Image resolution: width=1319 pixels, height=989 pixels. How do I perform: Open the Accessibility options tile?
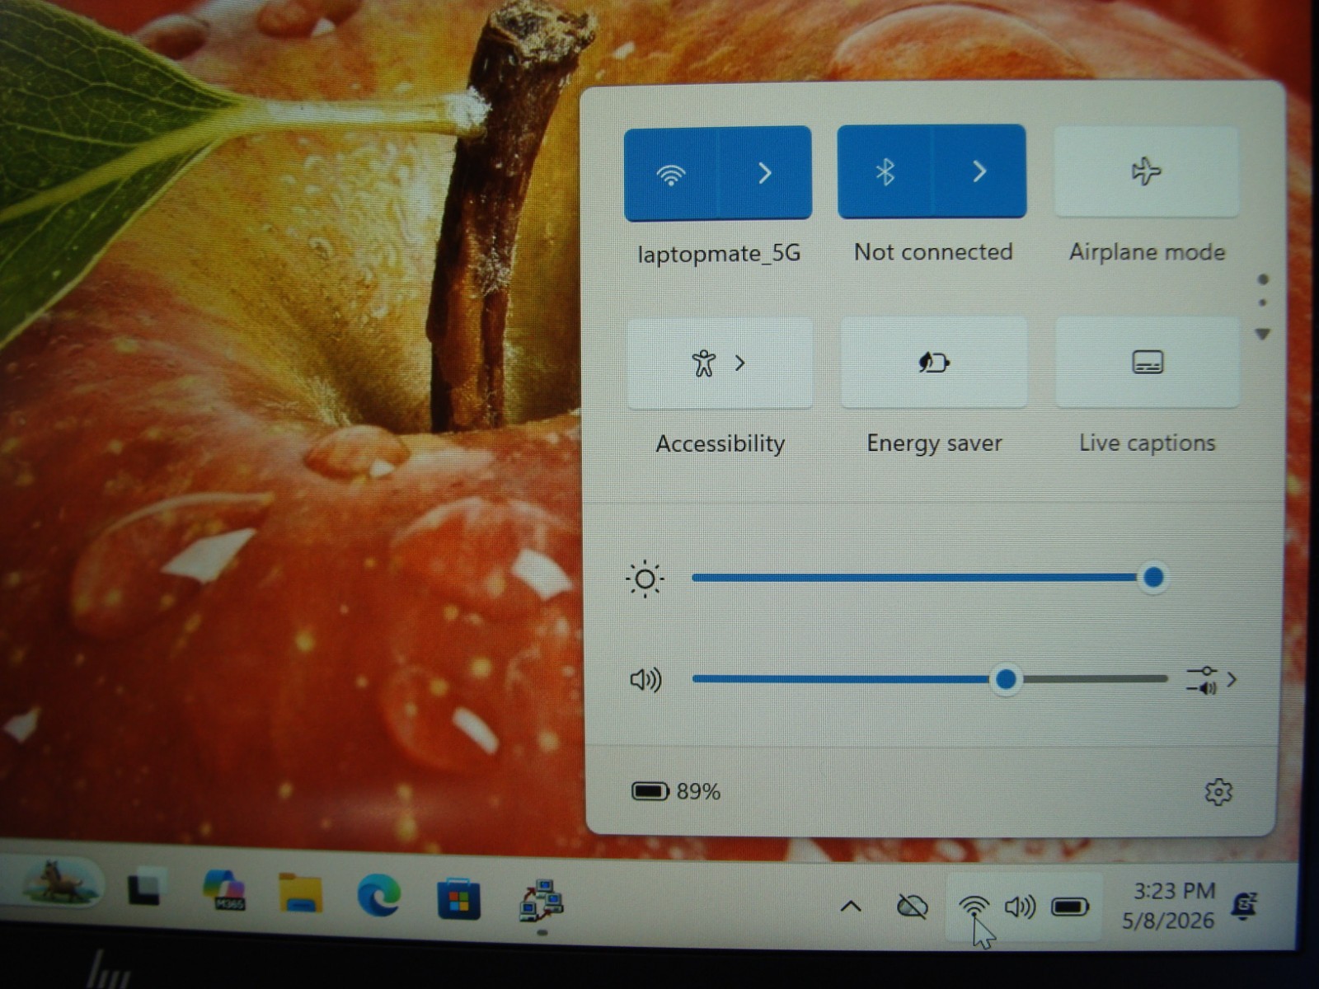coord(720,363)
